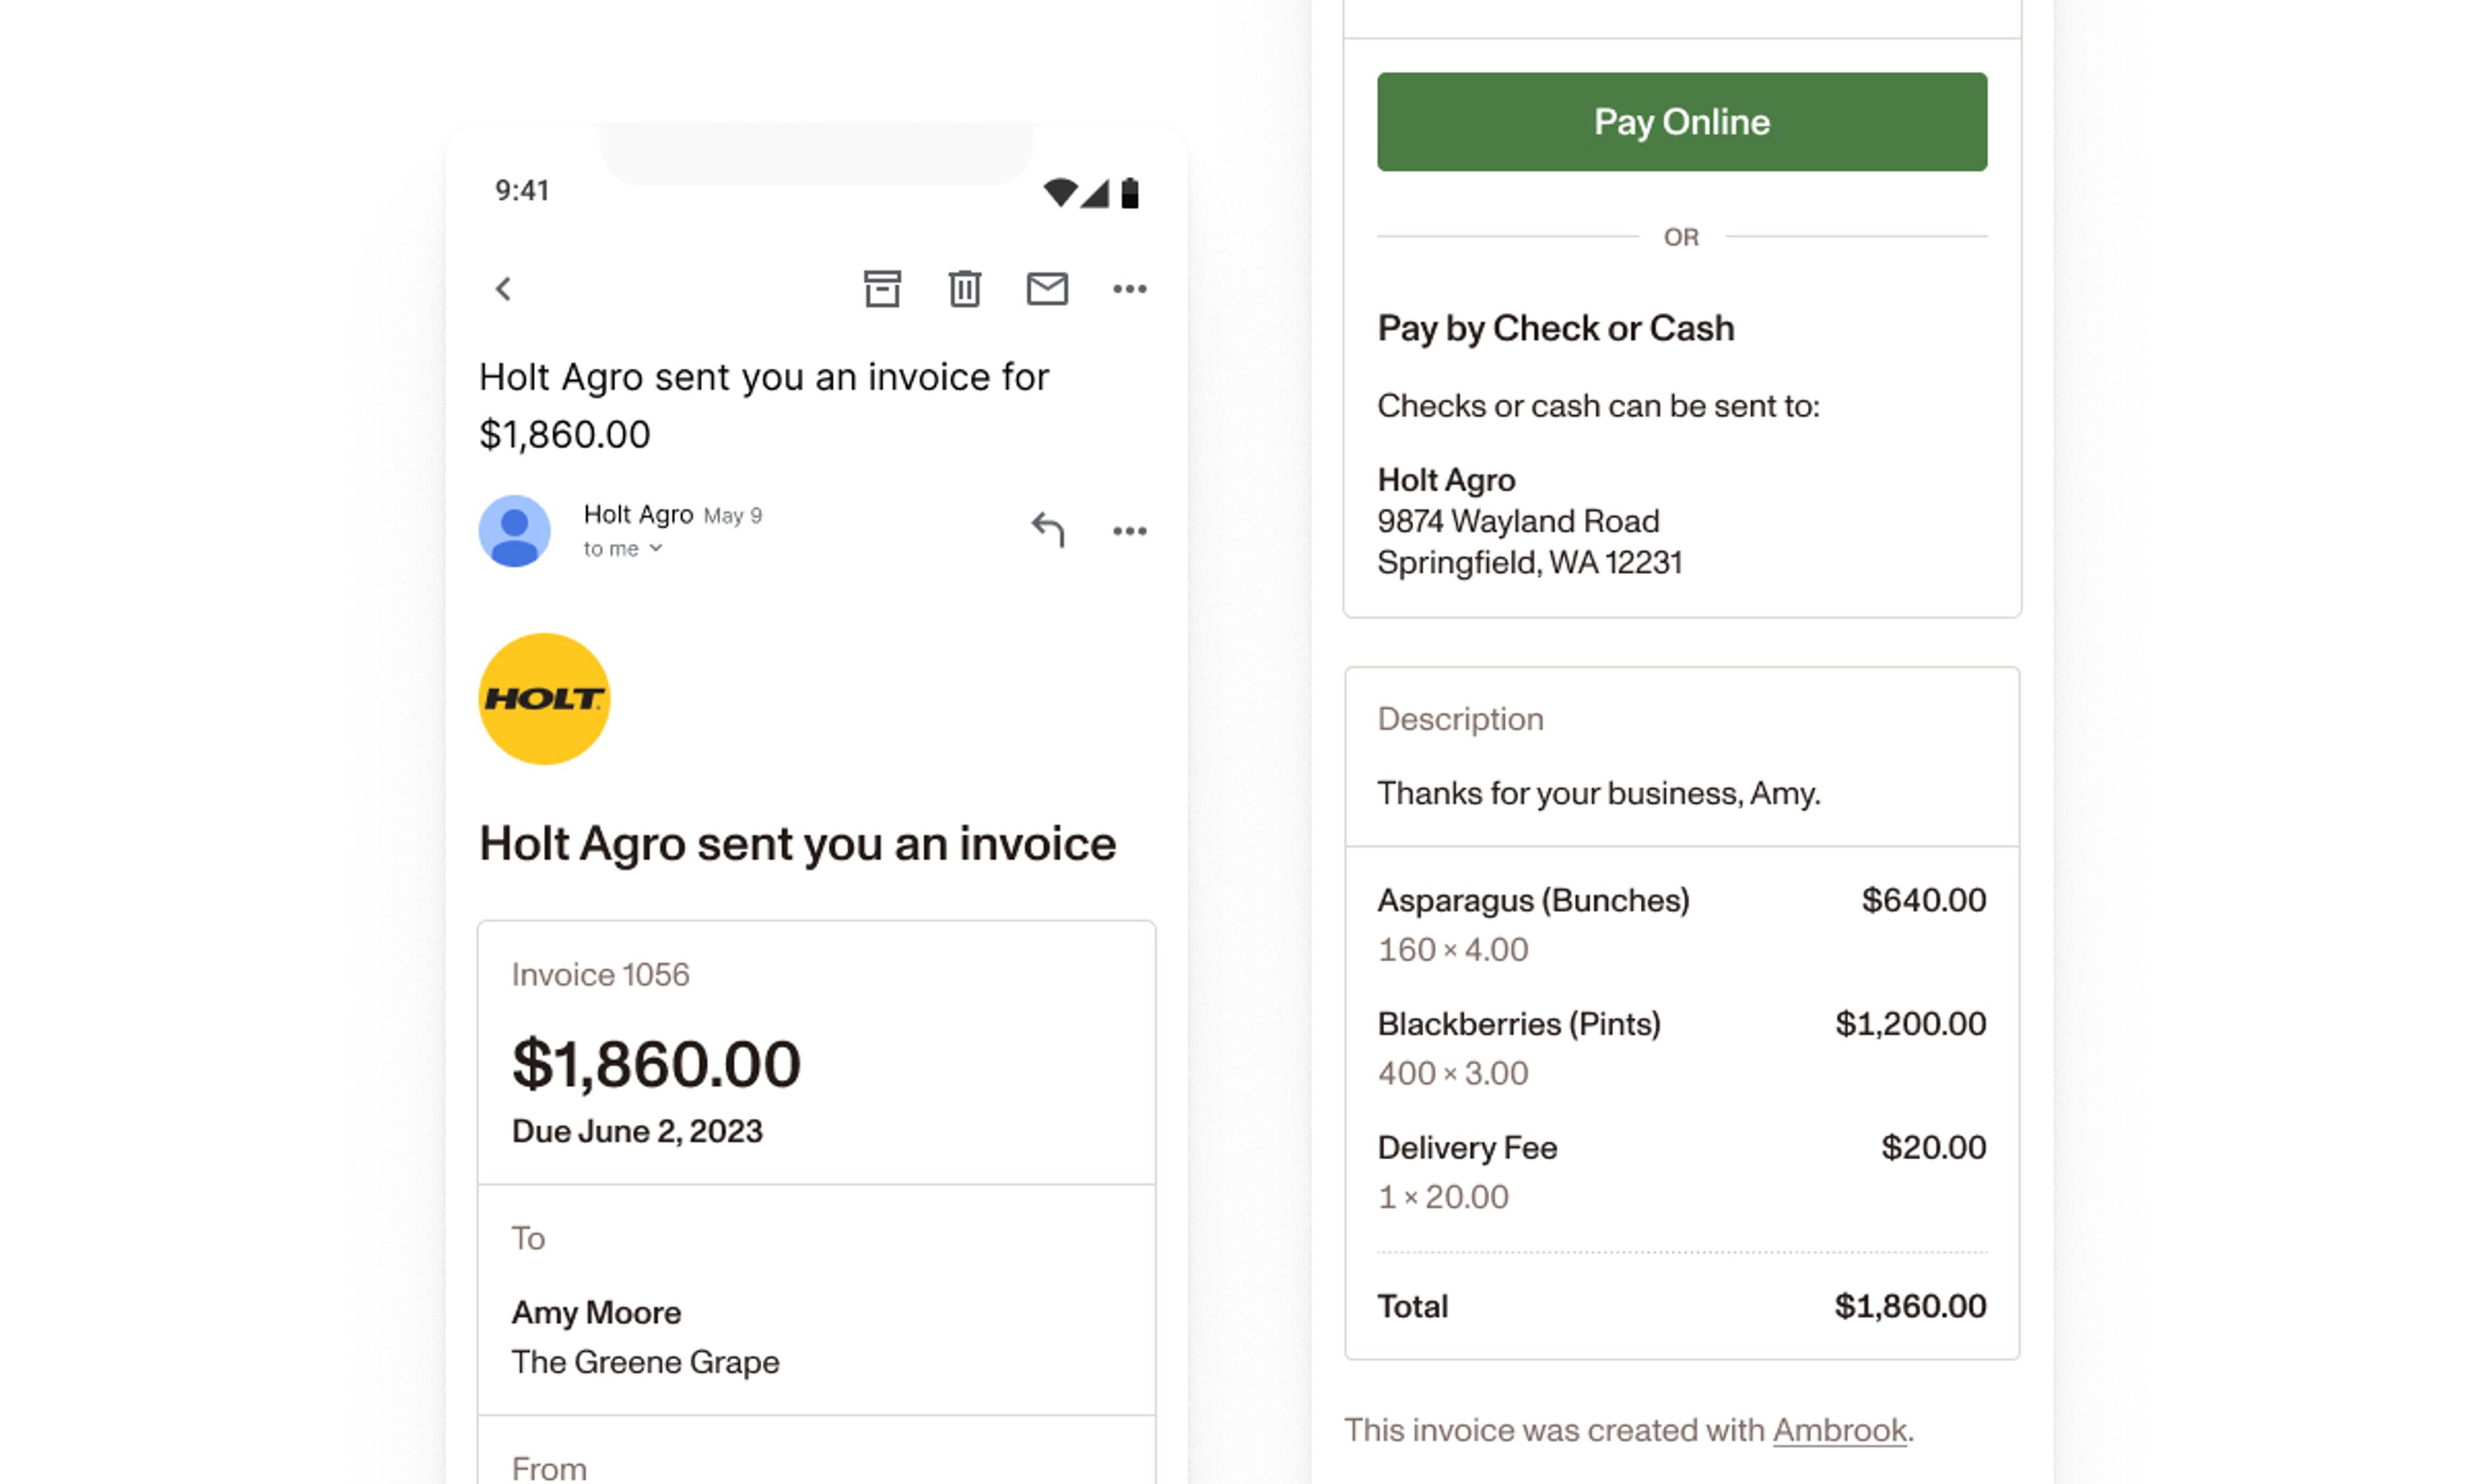2474x1484 pixels.
Task: Tap the cellular signal icon
Action: 1096,192
